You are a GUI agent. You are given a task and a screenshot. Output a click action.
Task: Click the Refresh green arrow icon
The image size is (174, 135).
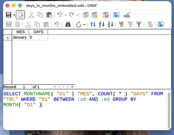(x=79, y=24)
